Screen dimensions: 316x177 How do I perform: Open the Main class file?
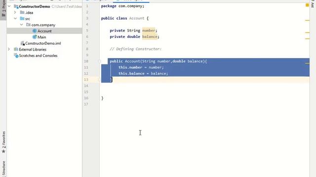pyautogui.click(x=41, y=37)
